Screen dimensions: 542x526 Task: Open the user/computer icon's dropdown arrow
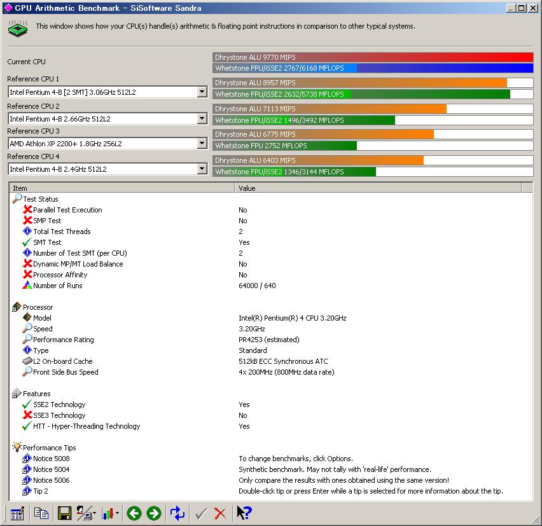pos(94,513)
